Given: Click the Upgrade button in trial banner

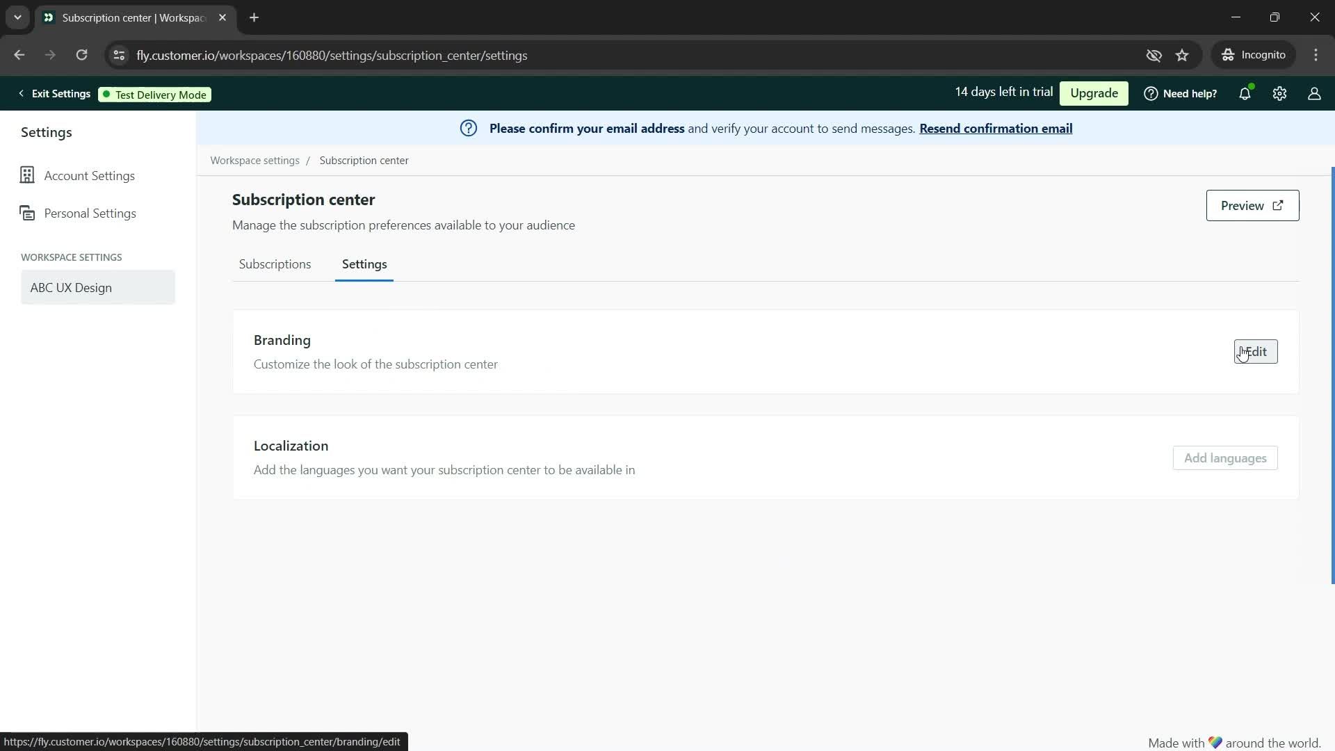Looking at the screenshot, I should click(1094, 92).
